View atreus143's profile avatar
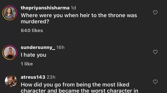This screenshot has height=93, width=167. point(11,81)
